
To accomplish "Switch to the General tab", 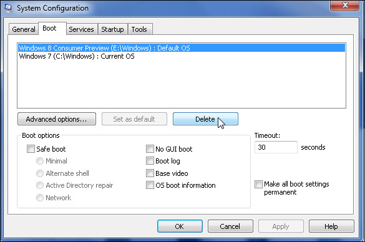I will click(x=24, y=29).
